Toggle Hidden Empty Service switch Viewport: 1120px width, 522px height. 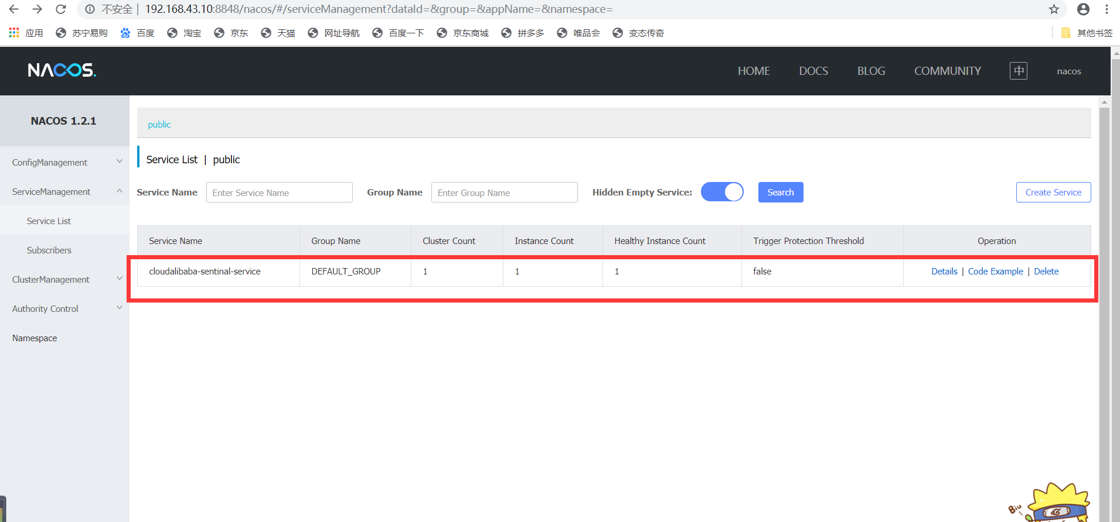tap(722, 192)
